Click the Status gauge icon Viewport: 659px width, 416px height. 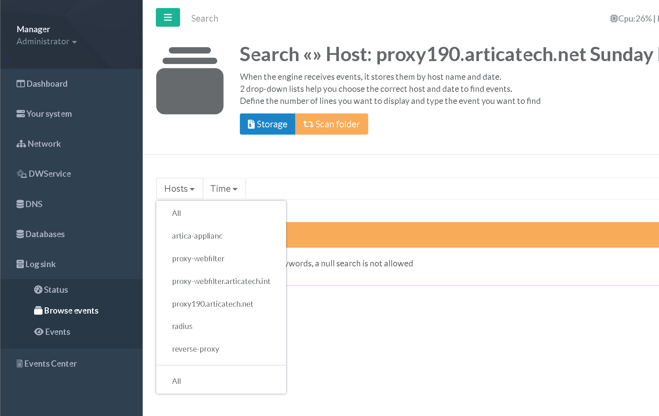tap(38, 290)
